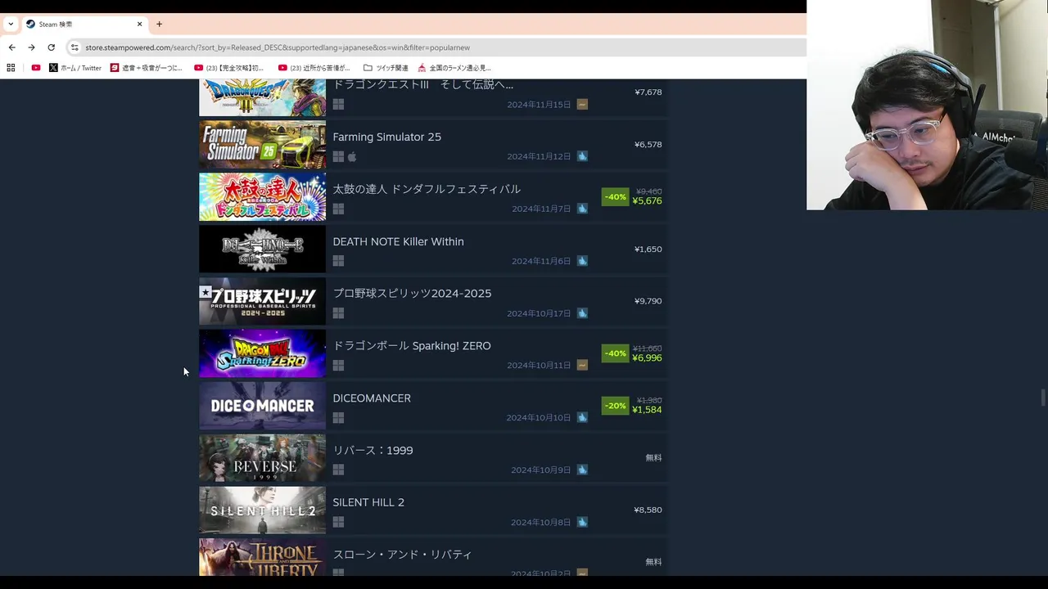Click review thumbs-up for リバース：1999

coord(582,470)
